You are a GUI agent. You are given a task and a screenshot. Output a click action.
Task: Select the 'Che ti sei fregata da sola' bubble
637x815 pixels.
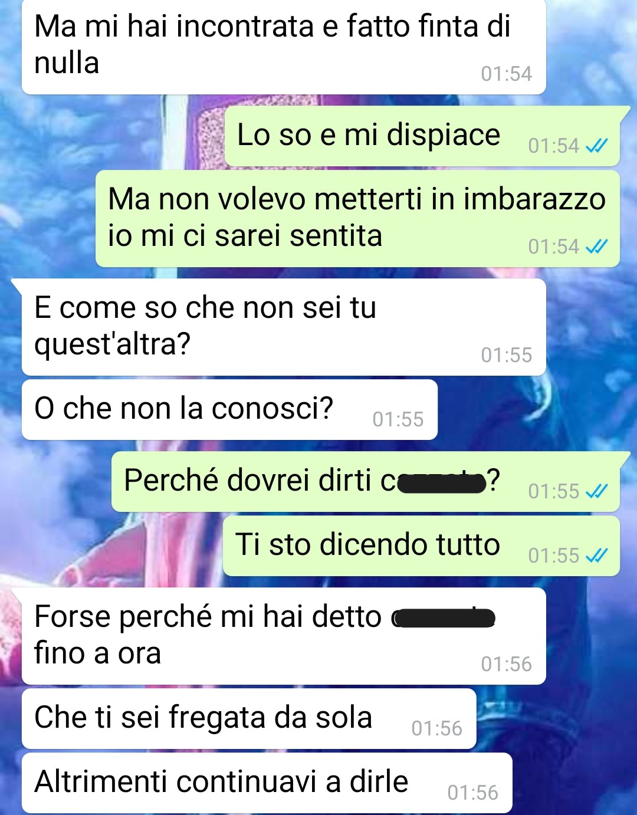pos(249,719)
